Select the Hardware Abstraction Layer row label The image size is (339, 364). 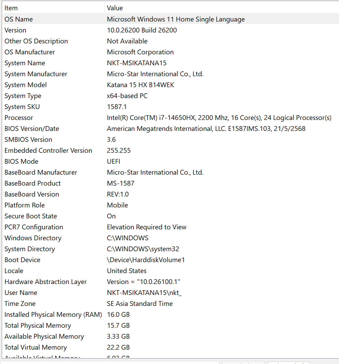tap(45, 282)
